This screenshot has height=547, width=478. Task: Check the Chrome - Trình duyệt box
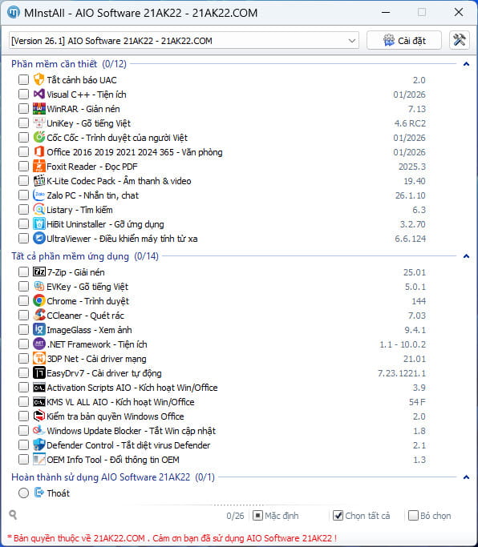[x=23, y=300]
